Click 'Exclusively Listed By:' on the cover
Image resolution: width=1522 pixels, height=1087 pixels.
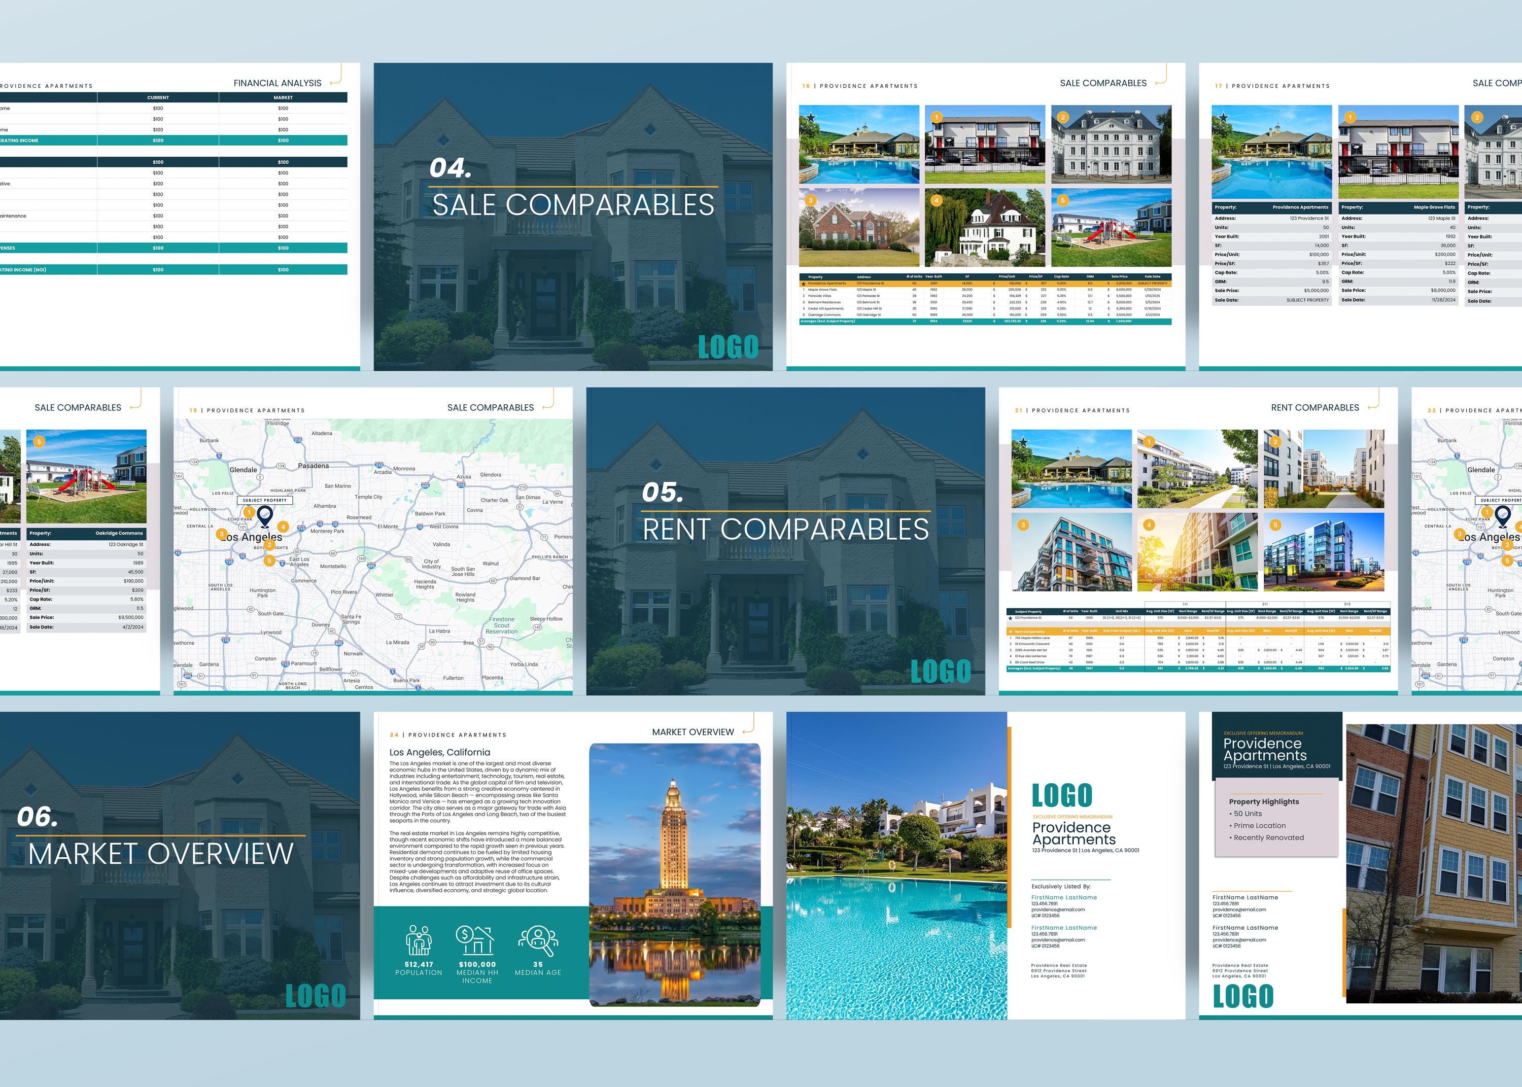point(1061,886)
